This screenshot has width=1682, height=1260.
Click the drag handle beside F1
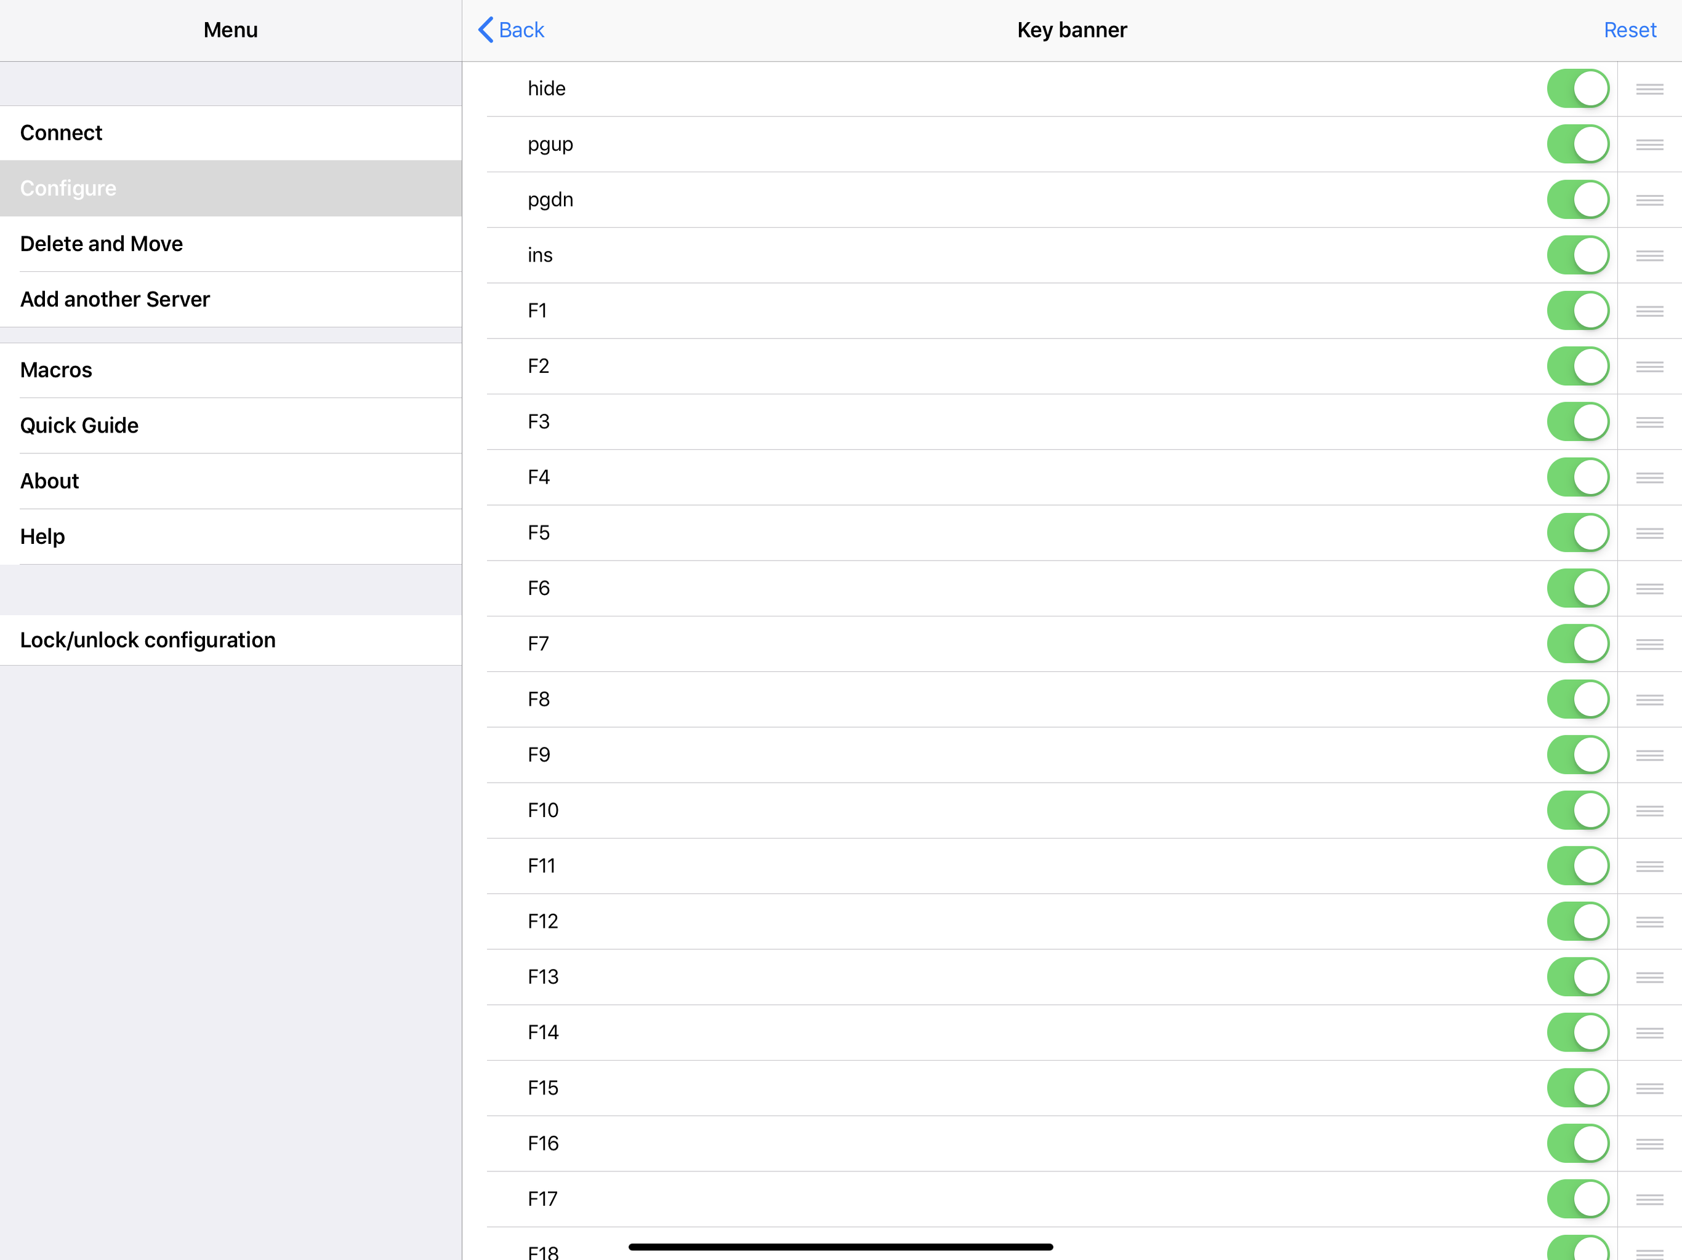1649,311
